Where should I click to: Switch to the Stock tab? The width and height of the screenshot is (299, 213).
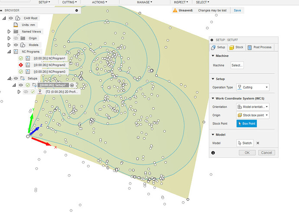point(236,47)
